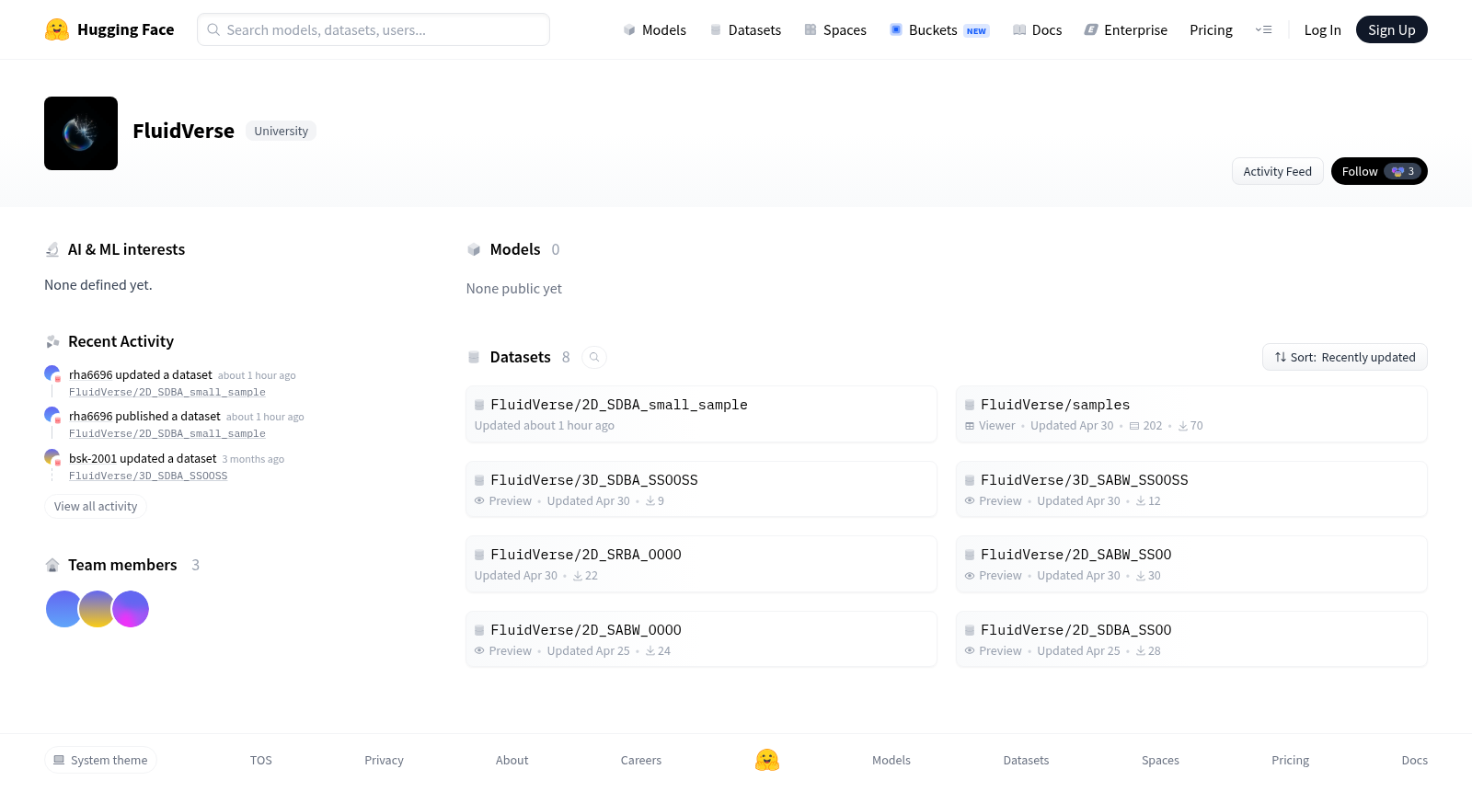The image size is (1472, 792).
Task: Open Careers in the footer
Action: point(641,760)
